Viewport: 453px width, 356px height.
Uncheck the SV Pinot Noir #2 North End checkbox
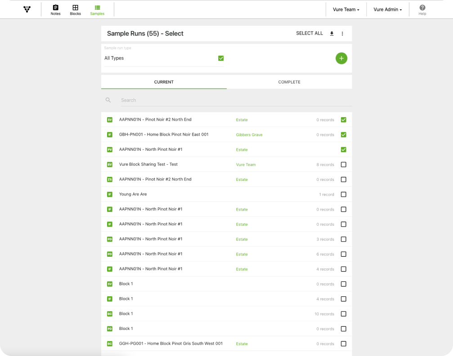tap(344, 119)
